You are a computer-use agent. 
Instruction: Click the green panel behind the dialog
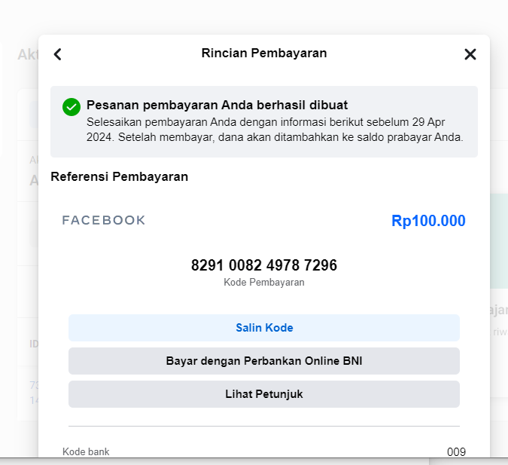click(x=499, y=241)
